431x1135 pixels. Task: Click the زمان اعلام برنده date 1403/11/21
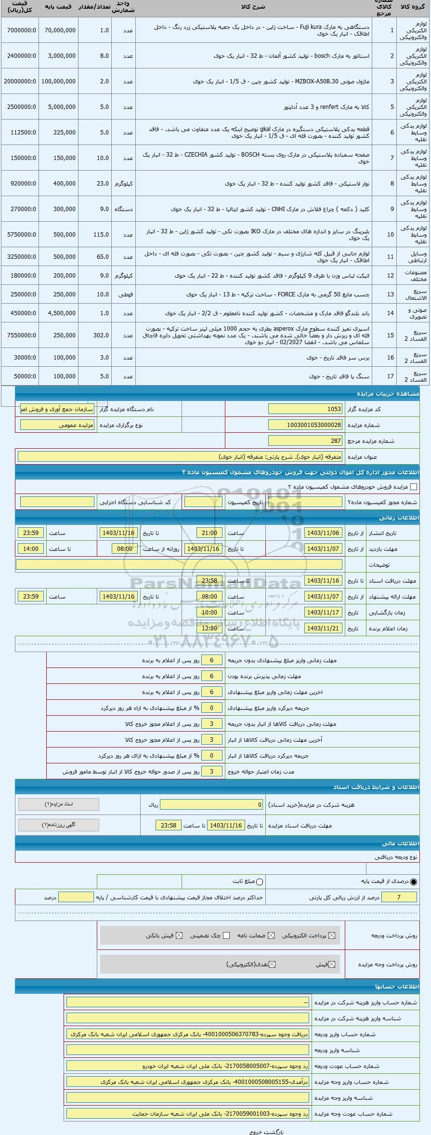323,628
